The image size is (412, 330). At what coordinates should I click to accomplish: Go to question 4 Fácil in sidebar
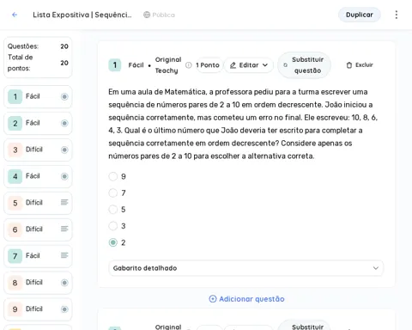tap(38, 176)
